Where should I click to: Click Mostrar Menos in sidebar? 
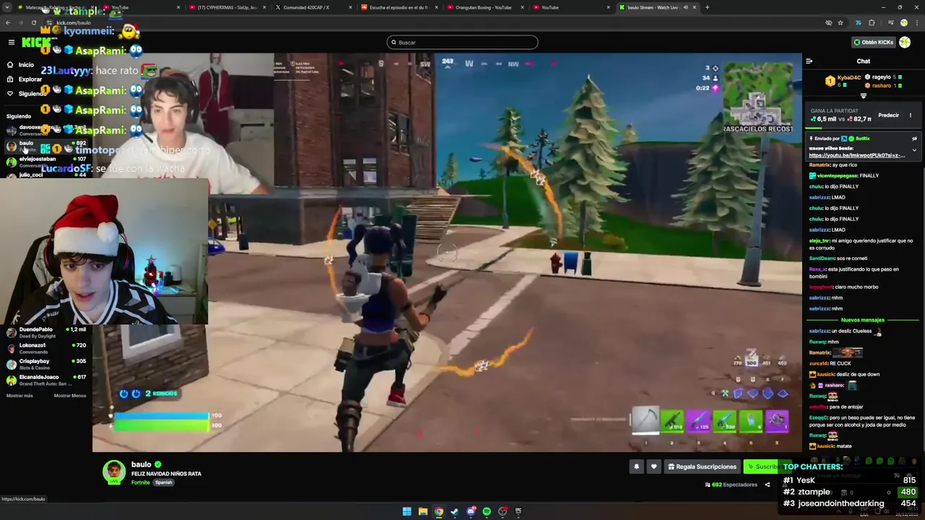point(70,396)
